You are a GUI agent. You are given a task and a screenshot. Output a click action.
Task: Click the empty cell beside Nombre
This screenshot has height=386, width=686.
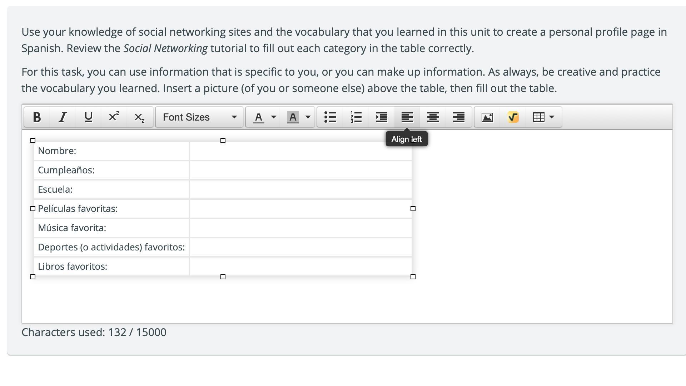coord(300,151)
